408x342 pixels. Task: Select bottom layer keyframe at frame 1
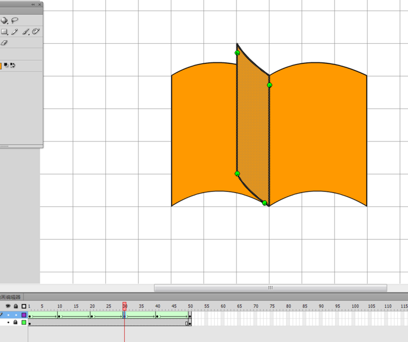(x=30, y=323)
